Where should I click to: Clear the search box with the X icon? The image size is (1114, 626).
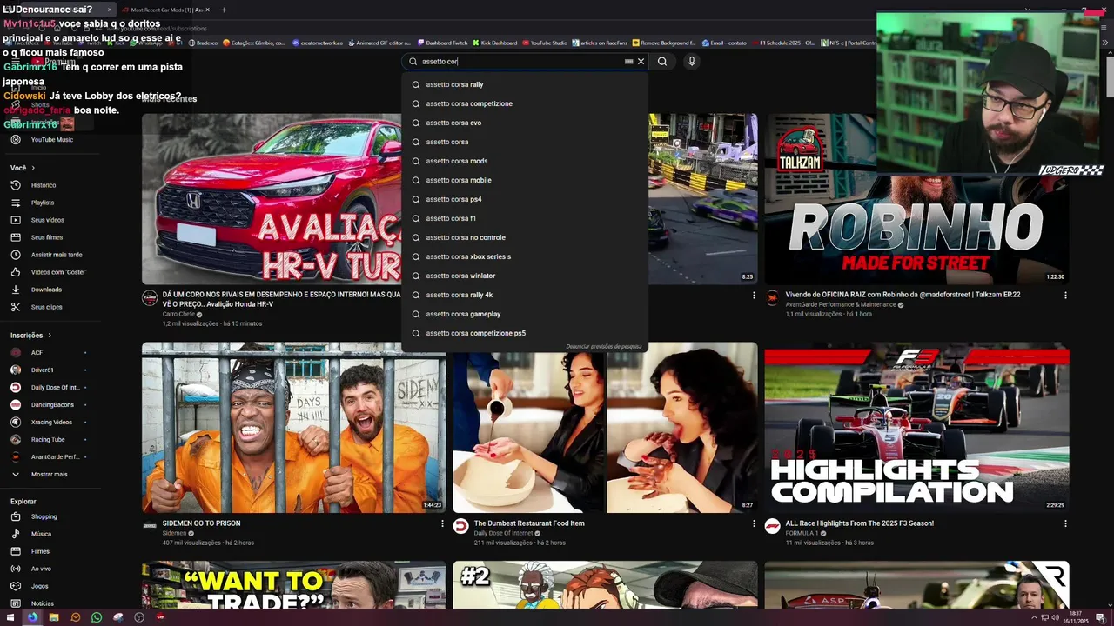click(x=641, y=62)
